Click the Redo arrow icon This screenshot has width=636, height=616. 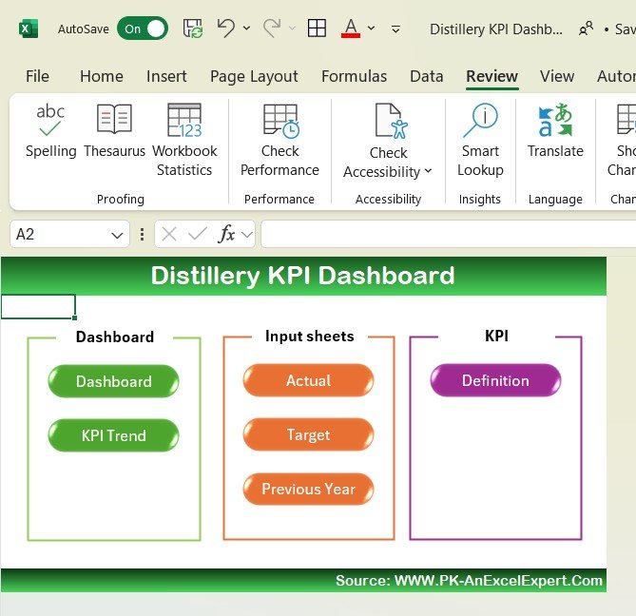(x=271, y=29)
